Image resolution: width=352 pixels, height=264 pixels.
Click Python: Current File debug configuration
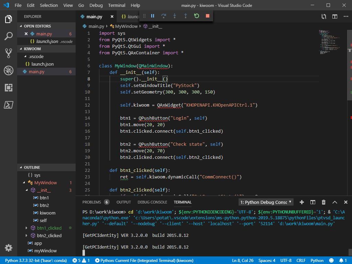tap(144, 261)
